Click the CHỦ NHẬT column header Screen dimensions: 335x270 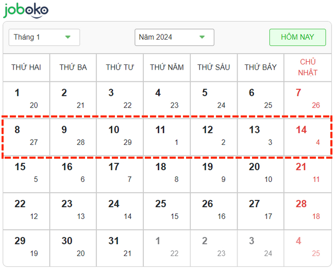(308, 67)
